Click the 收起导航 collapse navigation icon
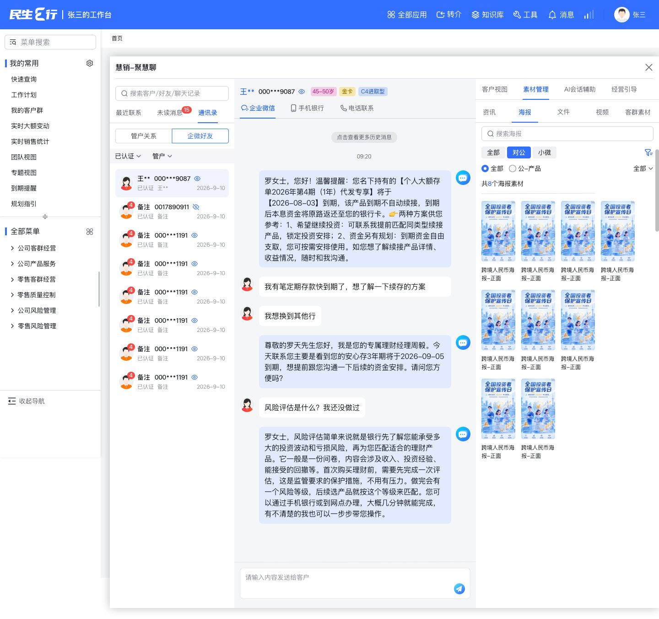Screen dimensions: 659x619 pos(12,401)
